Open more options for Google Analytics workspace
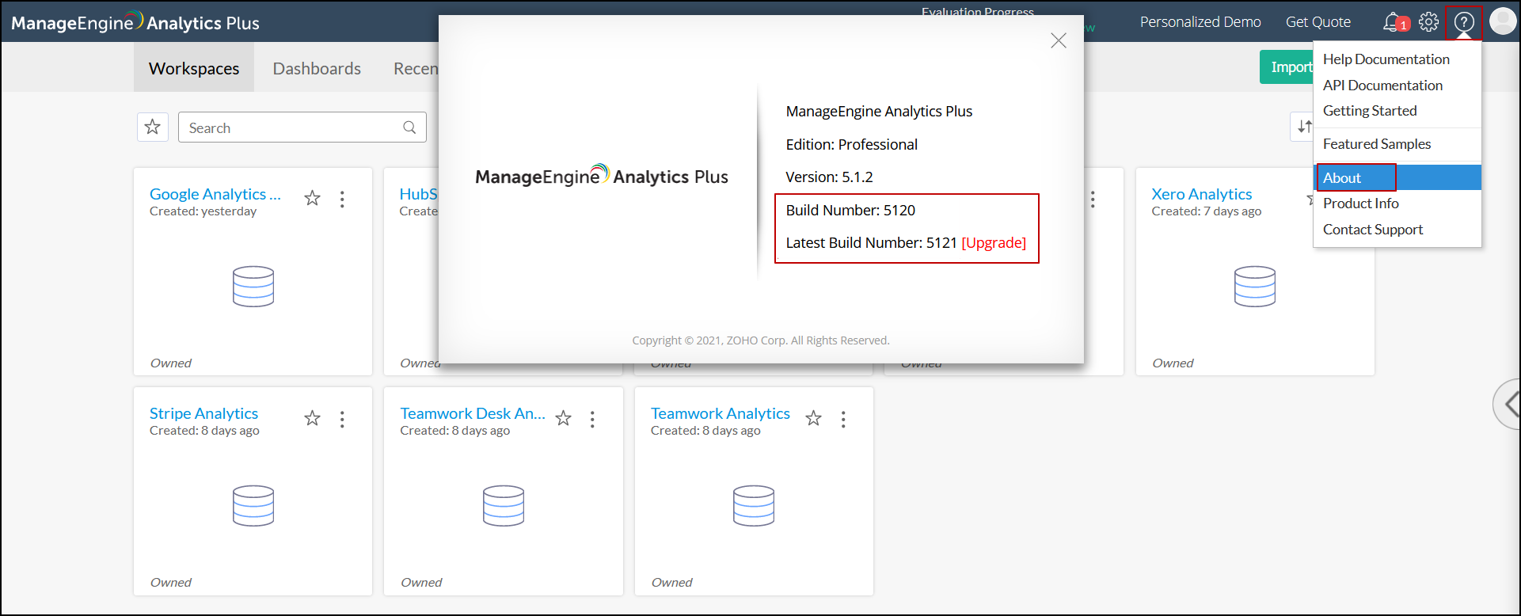This screenshot has width=1521, height=616. tap(342, 199)
